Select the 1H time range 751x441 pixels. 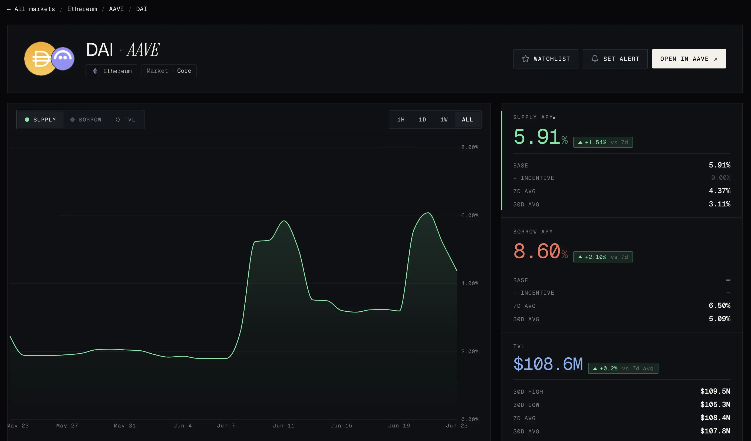401,120
